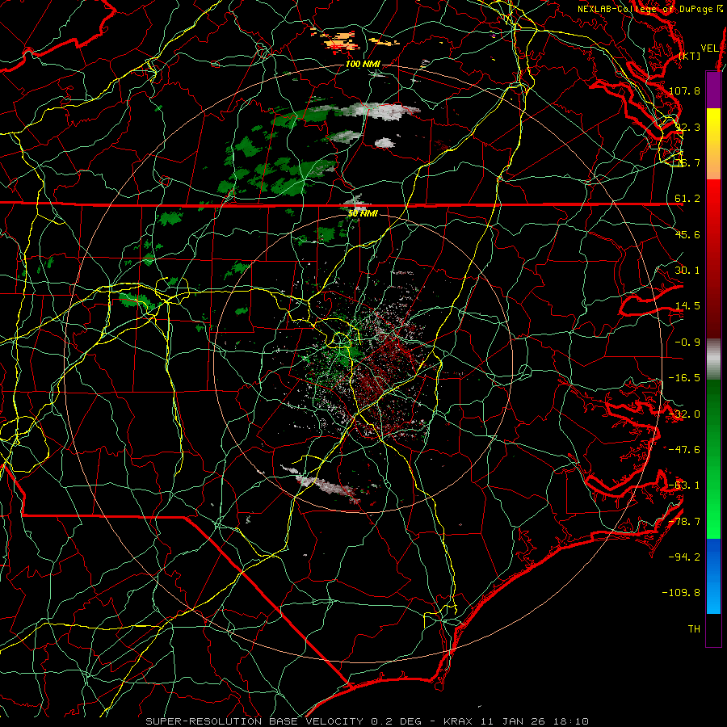
Task: Click the VEL legend title
Action: tap(710, 48)
